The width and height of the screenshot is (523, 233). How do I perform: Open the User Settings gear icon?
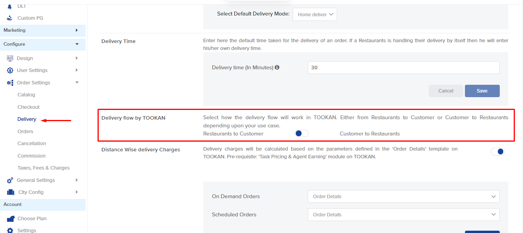coord(10,70)
